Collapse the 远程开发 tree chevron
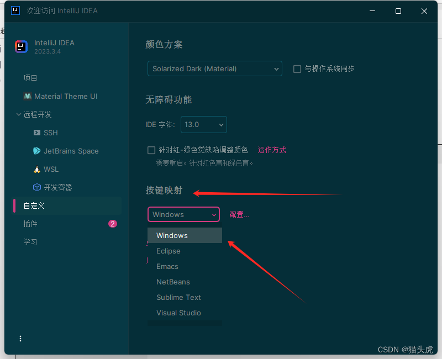Screen dimensions: 442x359 [19, 114]
